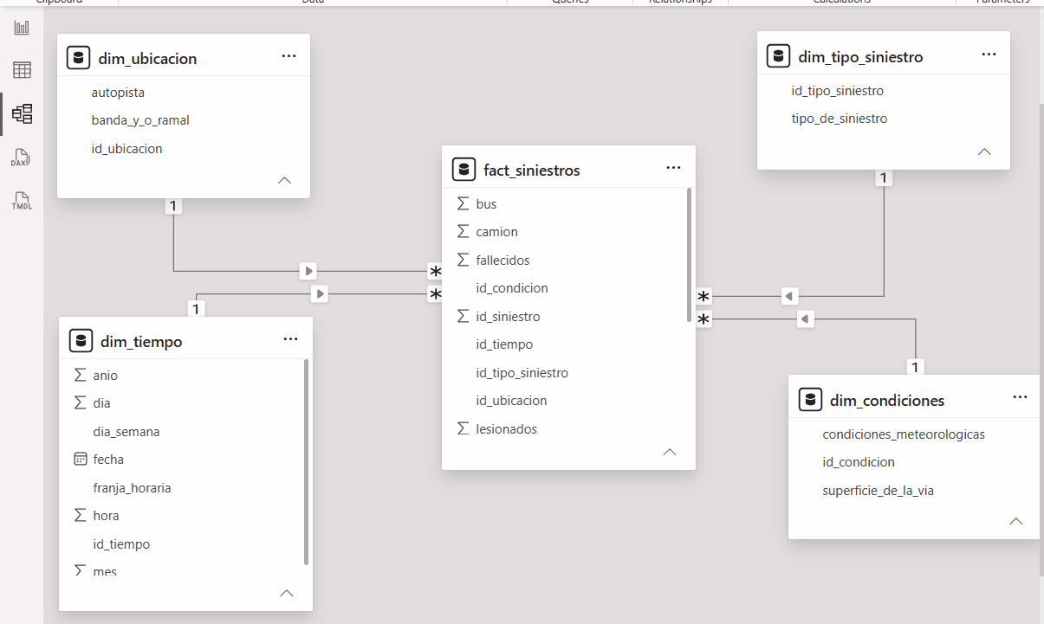
Task: Click sigma icon beside id_siniestro field
Action: click(x=462, y=317)
